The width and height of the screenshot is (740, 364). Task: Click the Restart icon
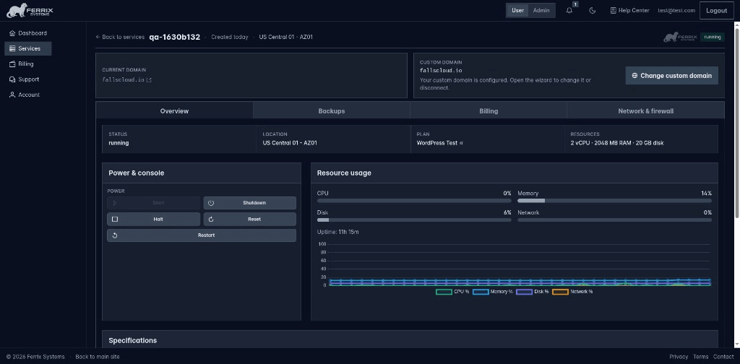pos(115,235)
